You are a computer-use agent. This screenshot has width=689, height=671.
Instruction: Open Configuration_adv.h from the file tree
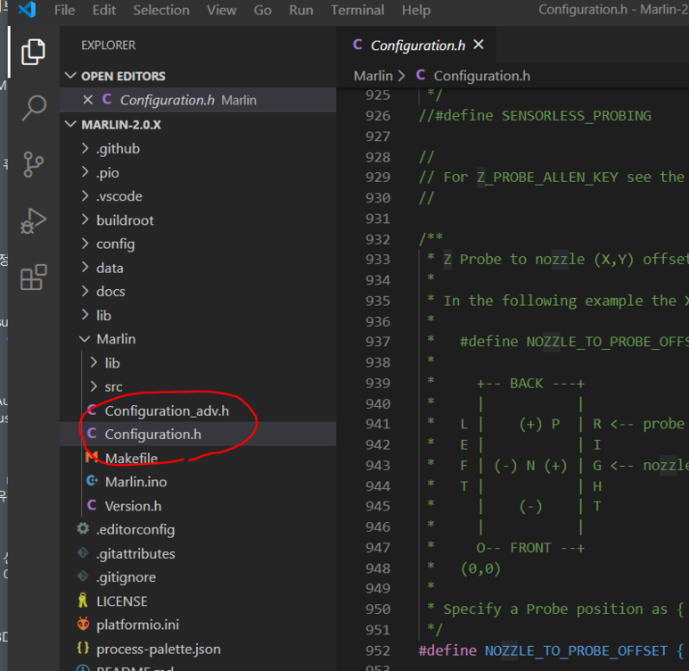pos(167,410)
